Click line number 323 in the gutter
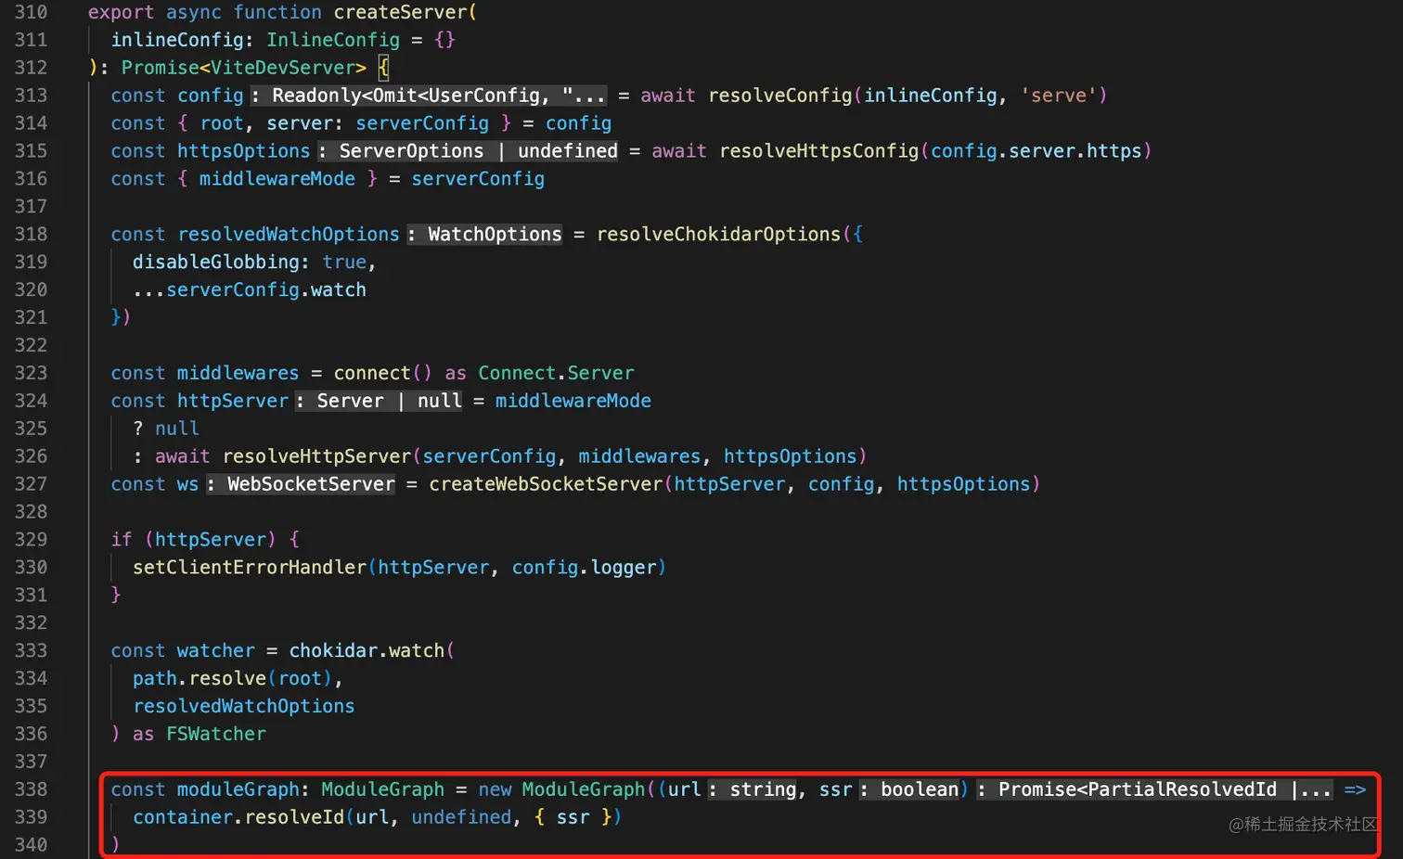This screenshot has width=1403, height=859. pos(31,373)
